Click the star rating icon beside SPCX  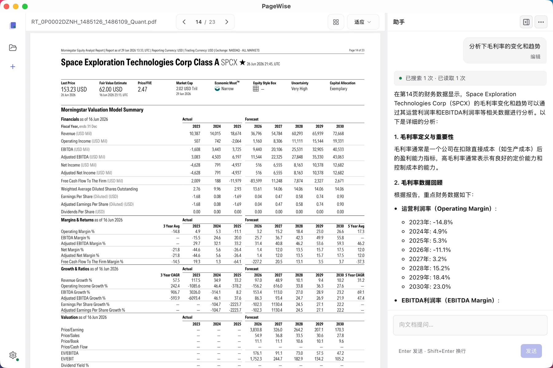point(242,62)
